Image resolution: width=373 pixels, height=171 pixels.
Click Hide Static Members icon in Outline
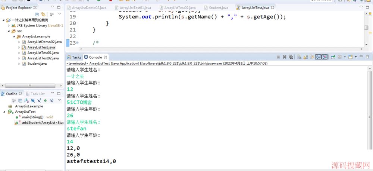click(x=39, y=101)
